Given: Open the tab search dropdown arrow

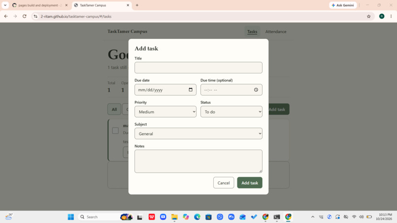Looking at the screenshot, I should [5, 5].
